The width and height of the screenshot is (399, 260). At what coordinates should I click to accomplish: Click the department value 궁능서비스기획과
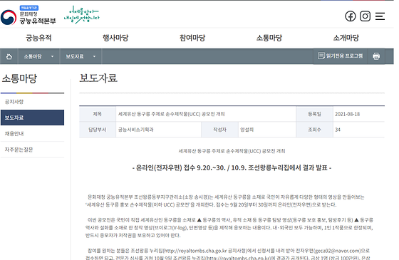click(136, 130)
